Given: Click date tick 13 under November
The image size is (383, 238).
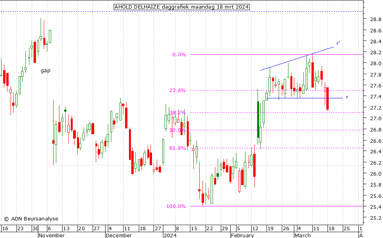Looking at the screenshot, I should (66, 229).
